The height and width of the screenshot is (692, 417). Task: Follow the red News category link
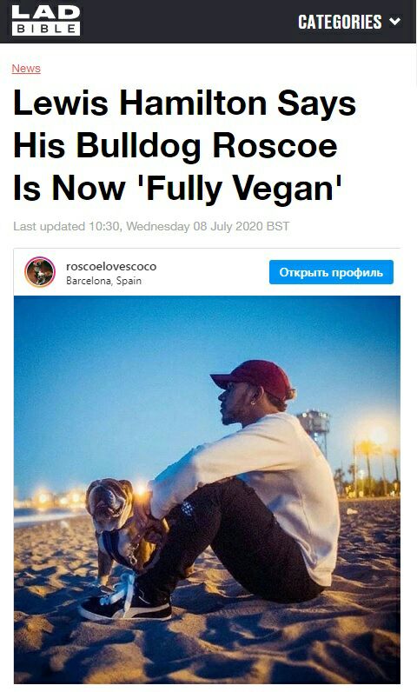(x=26, y=69)
